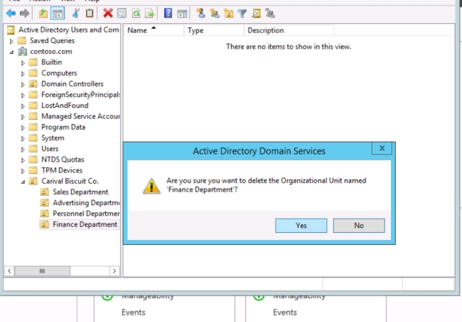
Task: Collapse the Carival Biscuit Co. node
Action: pos(22,182)
